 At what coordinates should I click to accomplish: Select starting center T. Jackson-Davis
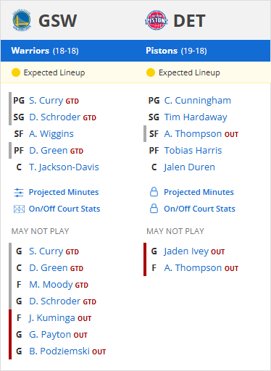tap(64, 167)
